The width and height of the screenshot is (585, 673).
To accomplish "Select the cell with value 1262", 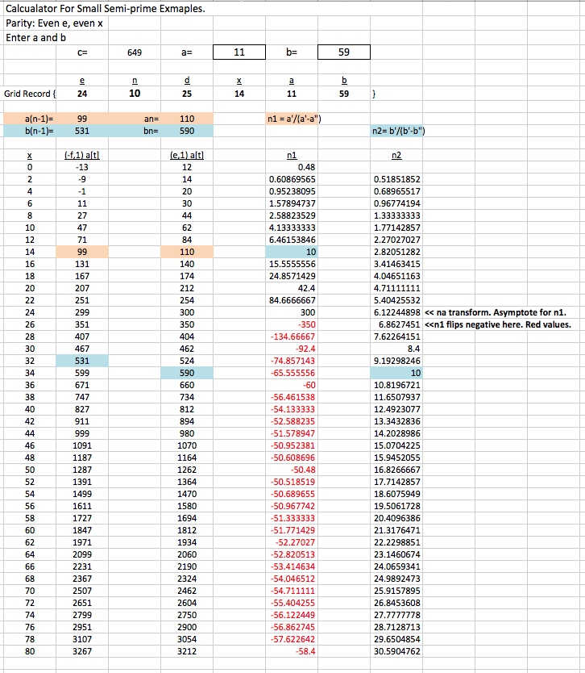I will (187, 470).
